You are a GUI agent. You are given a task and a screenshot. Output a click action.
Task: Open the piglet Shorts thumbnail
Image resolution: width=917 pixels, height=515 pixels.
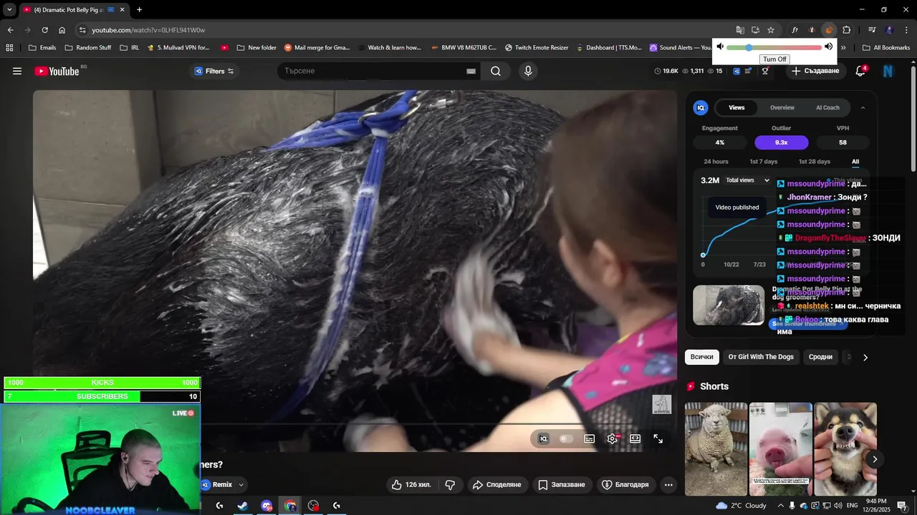(x=780, y=448)
